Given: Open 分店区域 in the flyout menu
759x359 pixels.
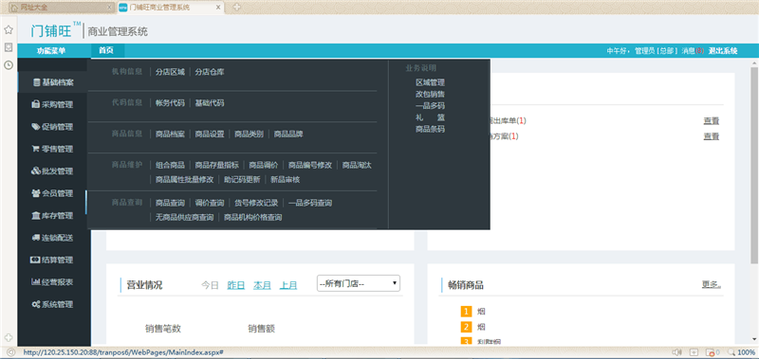Looking at the screenshot, I should point(170,72).
